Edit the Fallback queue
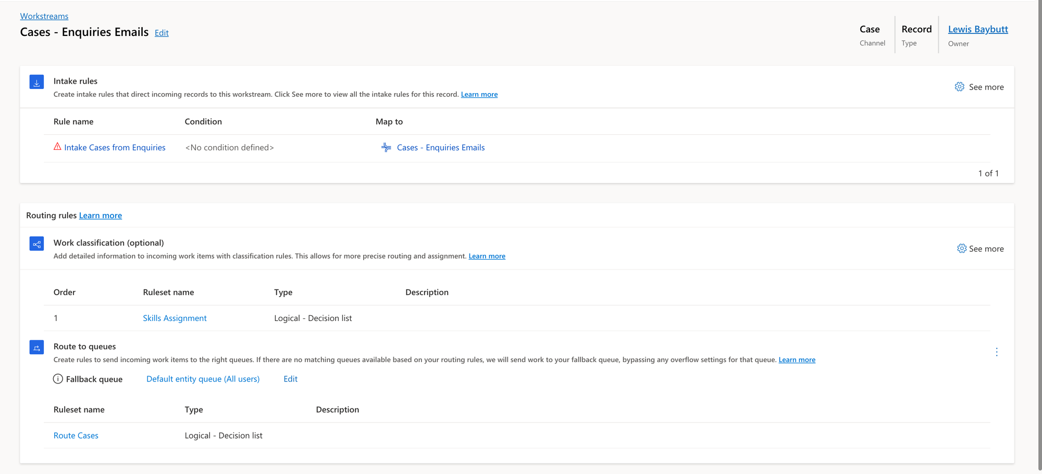 pos(290,379)
